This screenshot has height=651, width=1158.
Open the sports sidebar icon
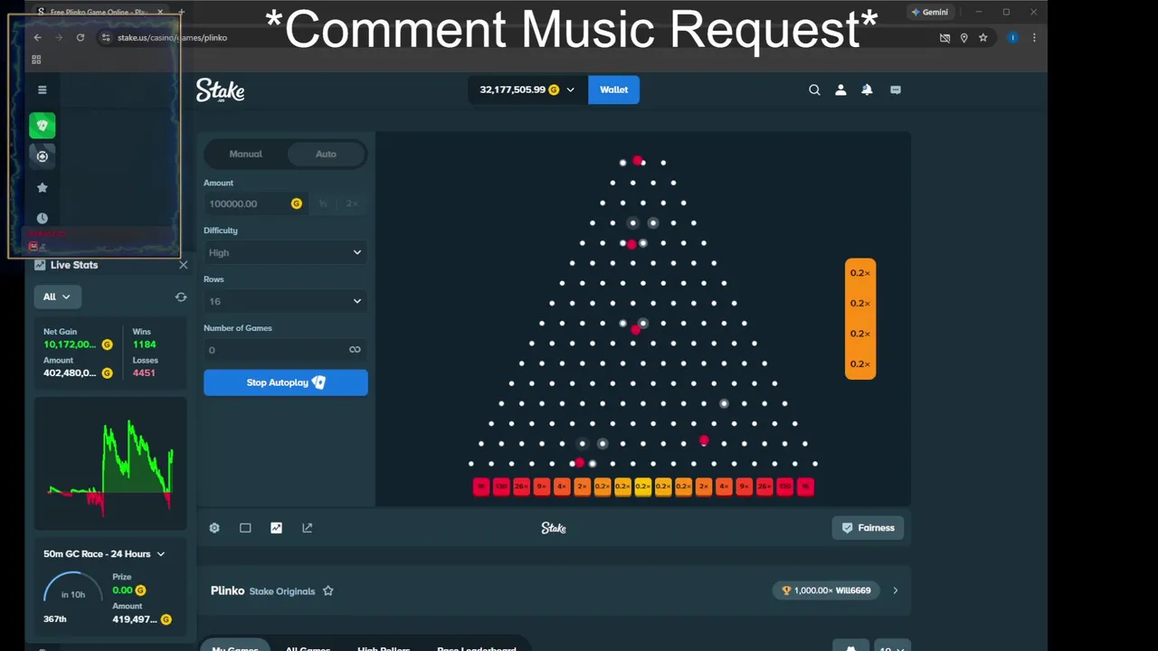pos(43,156)
